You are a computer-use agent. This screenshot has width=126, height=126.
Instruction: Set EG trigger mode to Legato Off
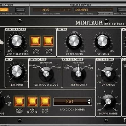(46, 63)
